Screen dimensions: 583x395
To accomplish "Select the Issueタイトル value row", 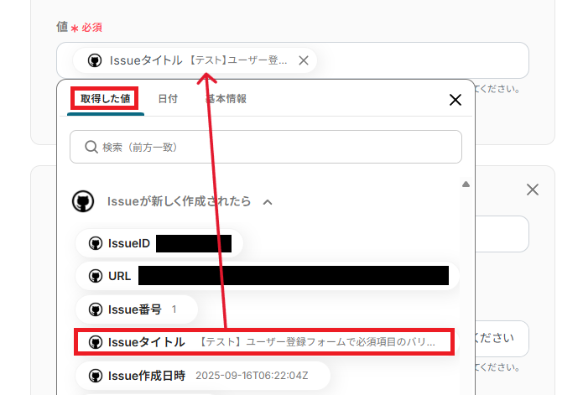I will pos(264,342).
